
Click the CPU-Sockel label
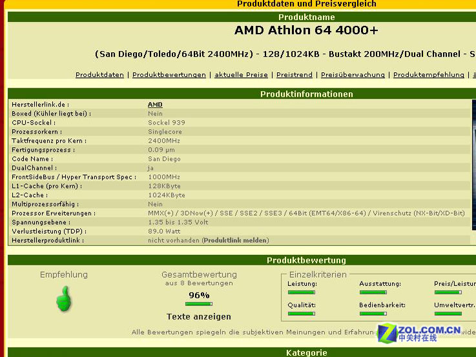click(x=34, y=123)
